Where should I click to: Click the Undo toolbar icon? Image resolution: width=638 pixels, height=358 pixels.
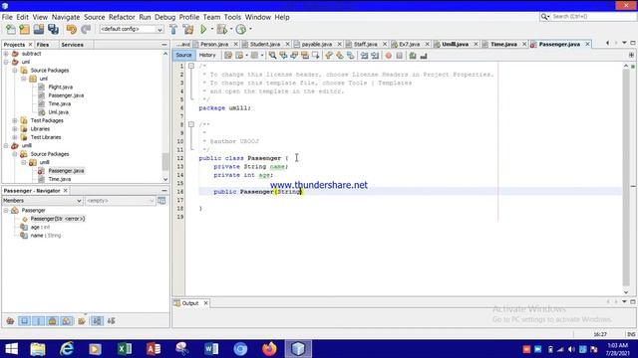coord(72,29)
